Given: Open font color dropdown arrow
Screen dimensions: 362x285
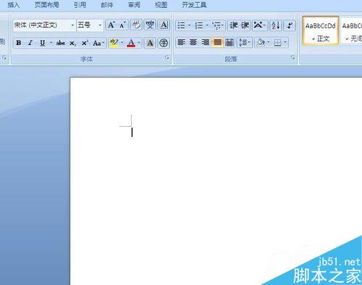Looking at the screenshot, I should (x=139, y=43).
